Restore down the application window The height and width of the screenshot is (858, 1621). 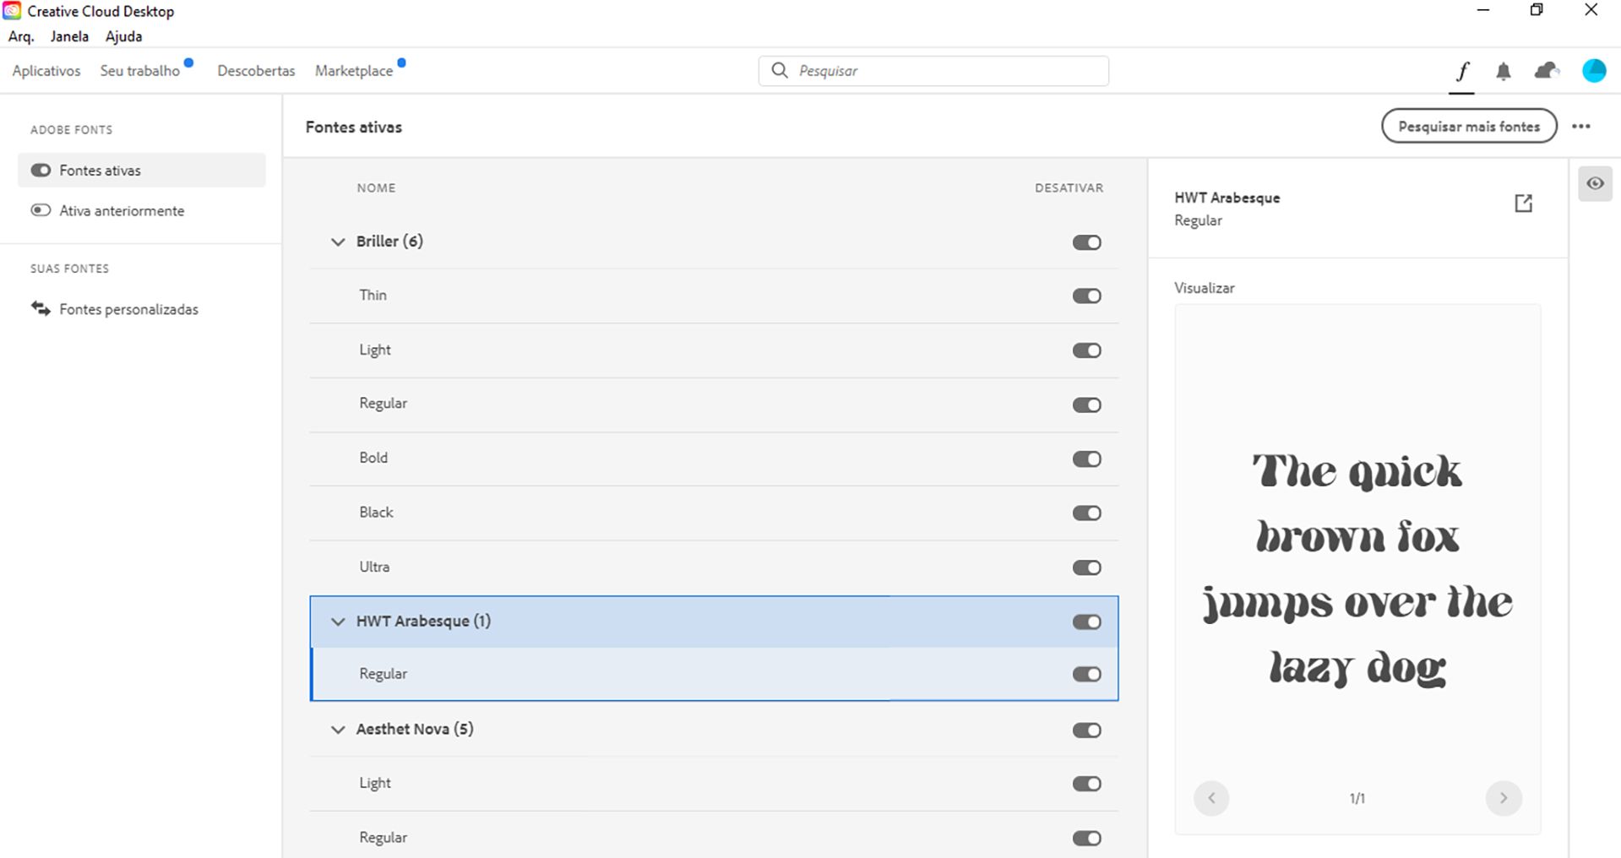click(x=1537, y=10)
